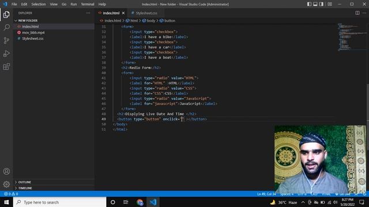This screenshot has height=207, width=369.
Task: Open the Explorer view in activity bar
Action: [x=6, y=14]
